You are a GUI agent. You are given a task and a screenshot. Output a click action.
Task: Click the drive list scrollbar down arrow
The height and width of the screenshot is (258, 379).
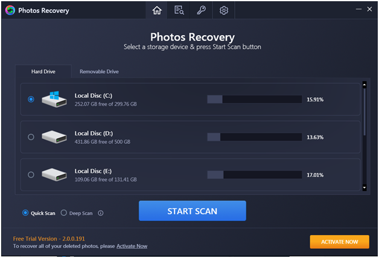coord(364,188)
